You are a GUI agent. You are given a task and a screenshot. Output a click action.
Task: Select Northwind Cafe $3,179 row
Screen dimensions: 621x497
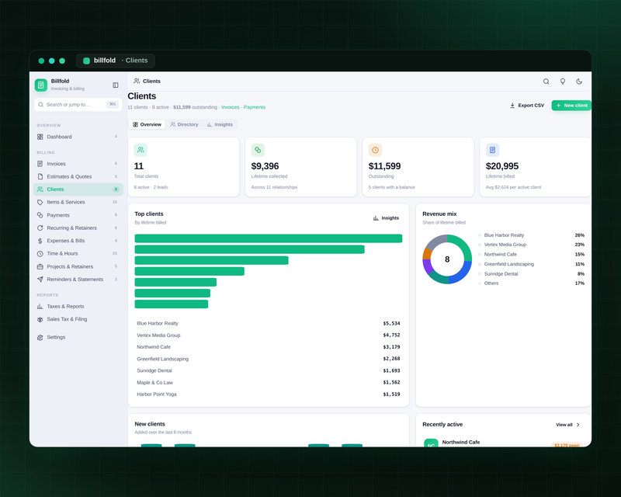[x=269, y=347]
